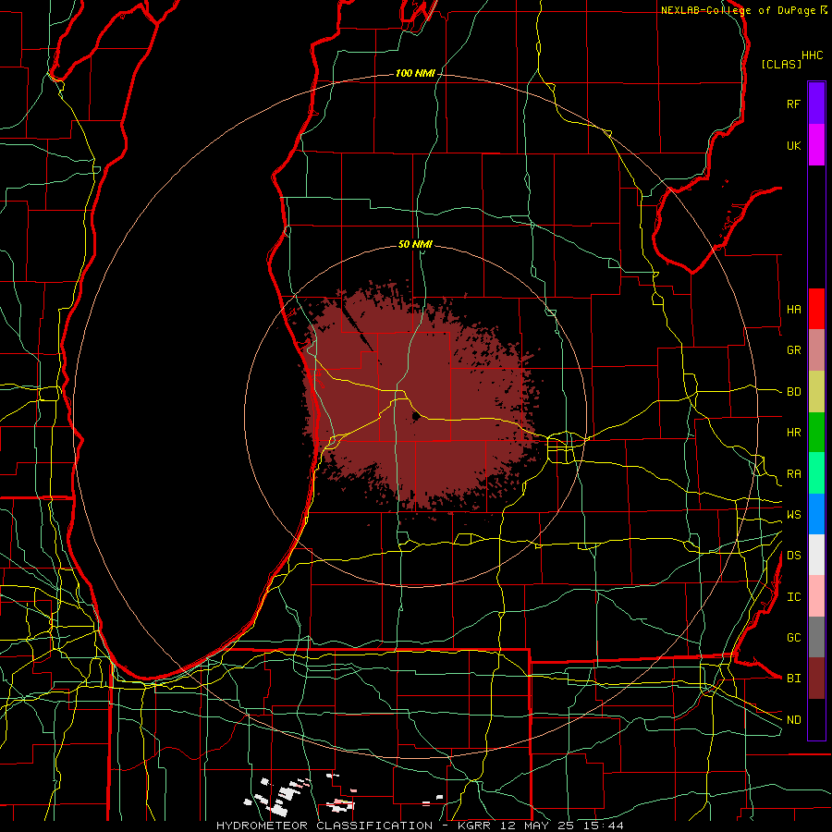Image resolution: width=832 pixels, height=832 pixels.
Task: Click the BD legend label
Action: tap(793, 392)
